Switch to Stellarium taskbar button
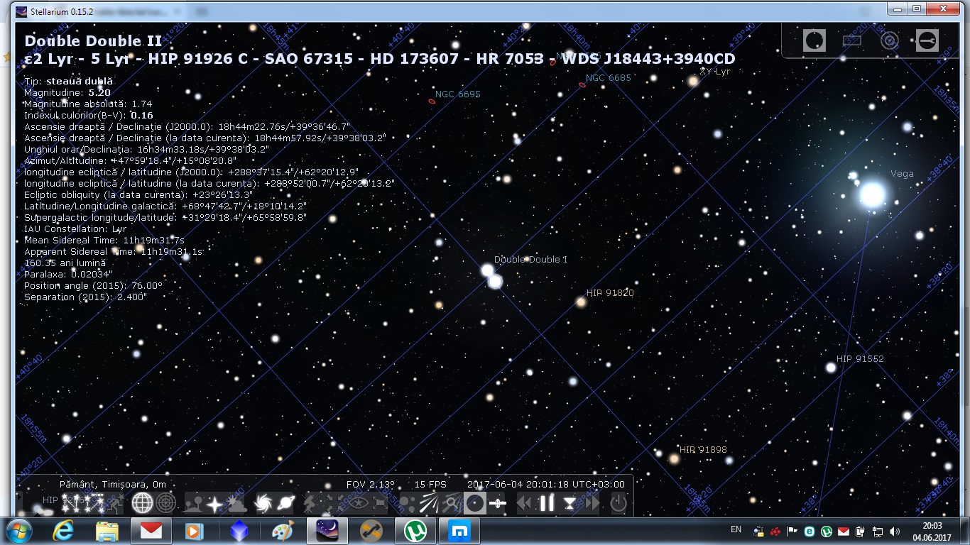Image resolution: width=970 pixels, height=545 pixels. click(x=327, y=531)
